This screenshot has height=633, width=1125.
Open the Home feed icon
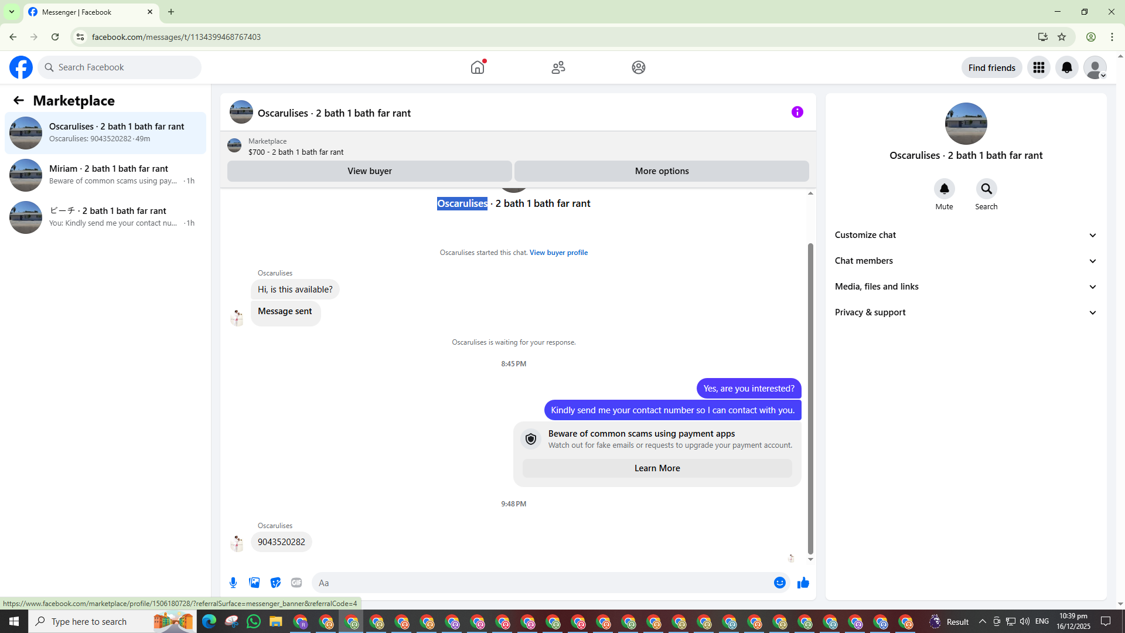[x=478, y=67]
